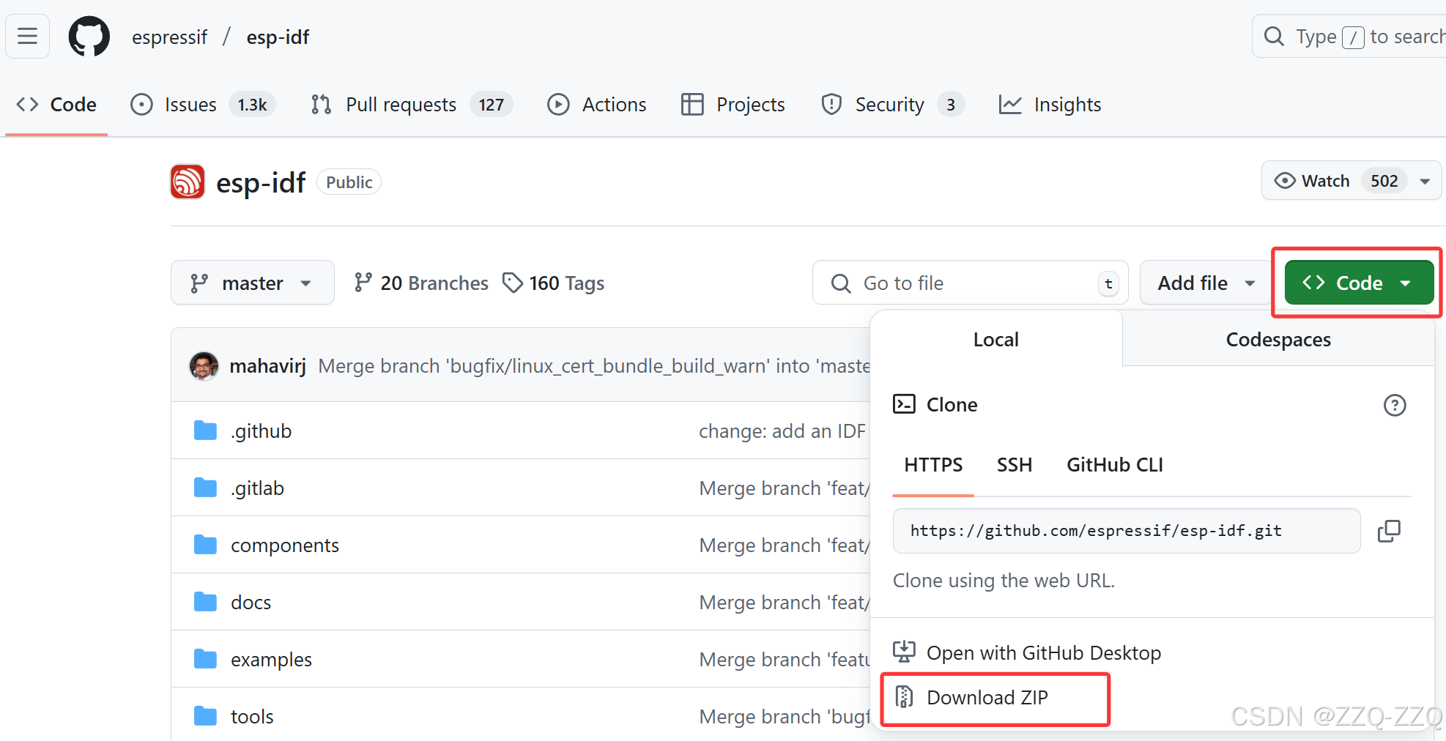Open the master branch selector dropdown
This screenshot has width=1446, height=741.
pos(253,283)
